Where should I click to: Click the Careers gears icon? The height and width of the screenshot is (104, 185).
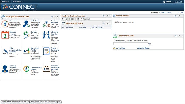[26, 35]
